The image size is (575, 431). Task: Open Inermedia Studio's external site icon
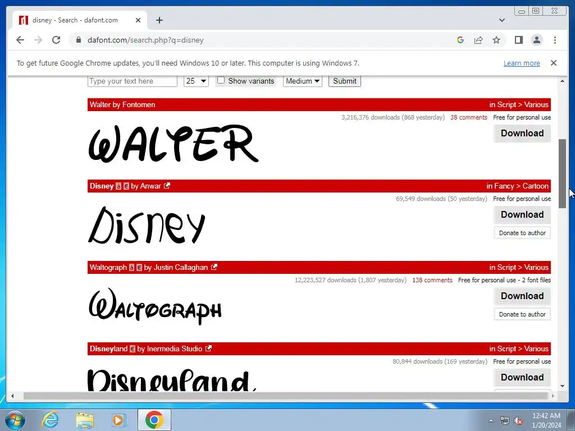209,349
